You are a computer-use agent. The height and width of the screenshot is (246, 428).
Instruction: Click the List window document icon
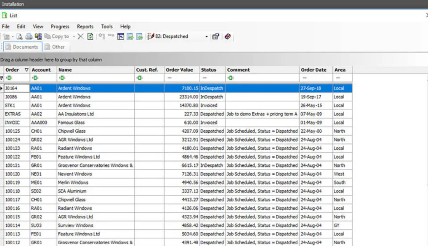(x=4, y=15)
